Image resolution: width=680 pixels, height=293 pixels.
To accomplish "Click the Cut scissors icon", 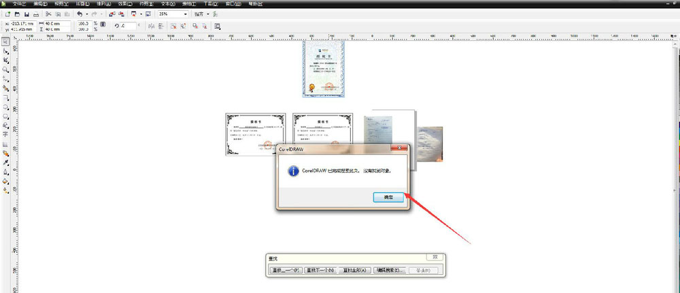I will 48,14.
